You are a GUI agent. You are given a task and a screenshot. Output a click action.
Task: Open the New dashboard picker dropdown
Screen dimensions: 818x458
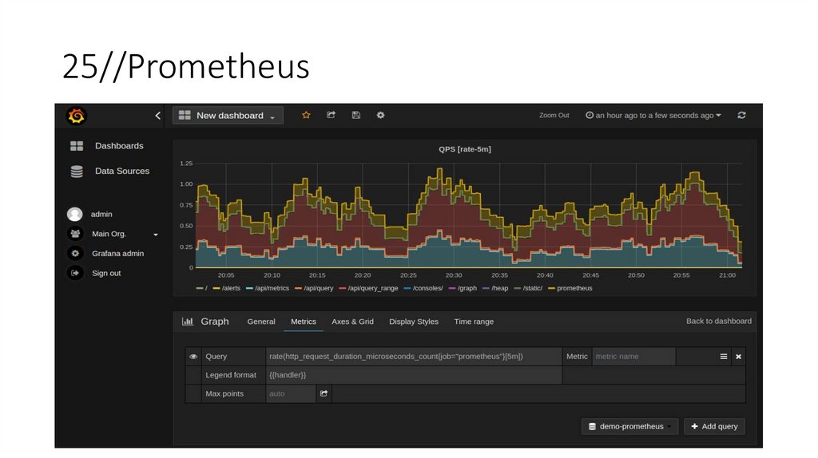(228, 116)
